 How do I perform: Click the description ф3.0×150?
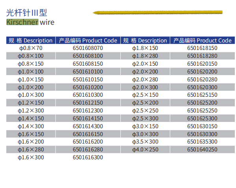(x=145, y=126)
